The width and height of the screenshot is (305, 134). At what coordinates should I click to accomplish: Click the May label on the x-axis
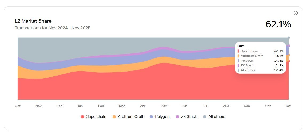(x=164, y=106)
